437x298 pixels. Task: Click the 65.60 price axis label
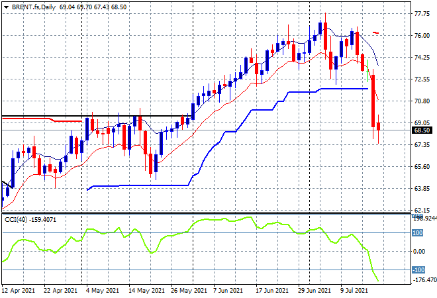pos(422,166)
